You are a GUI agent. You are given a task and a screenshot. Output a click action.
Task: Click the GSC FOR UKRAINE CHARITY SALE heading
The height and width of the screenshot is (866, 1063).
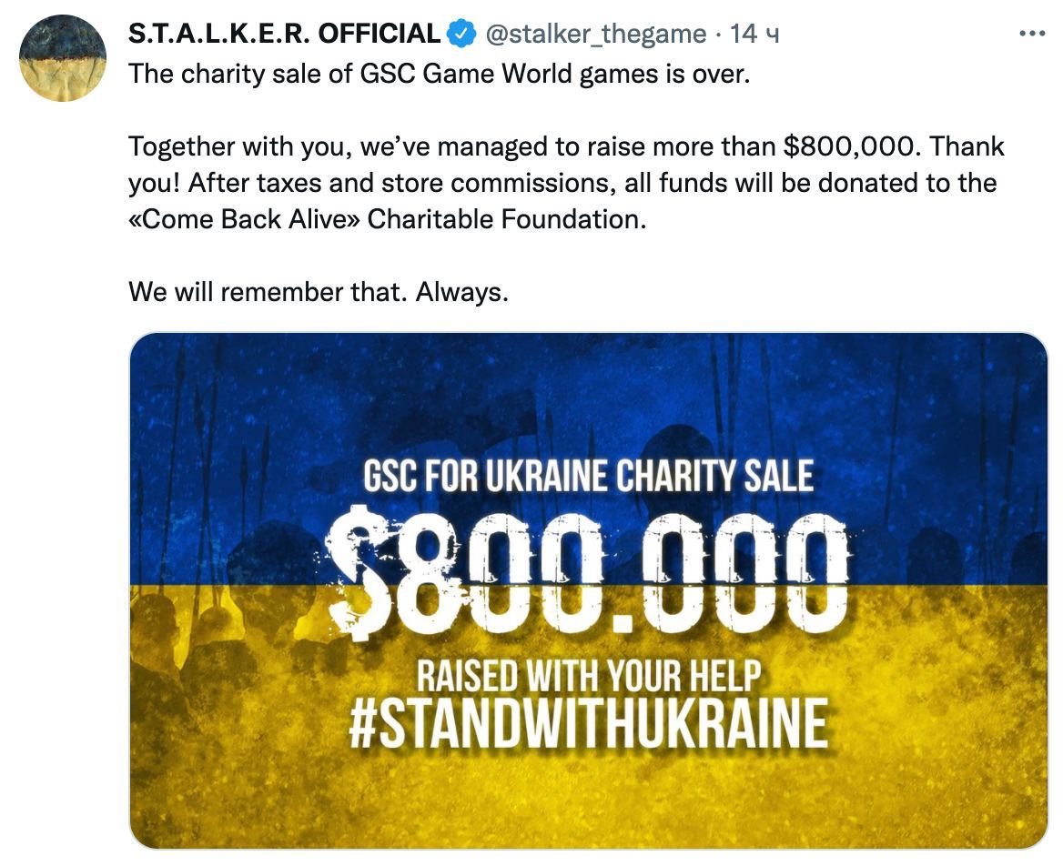(x=588, y=478)
